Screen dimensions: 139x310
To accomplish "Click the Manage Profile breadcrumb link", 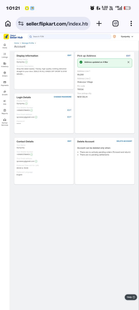I will [x=28, y=43].
